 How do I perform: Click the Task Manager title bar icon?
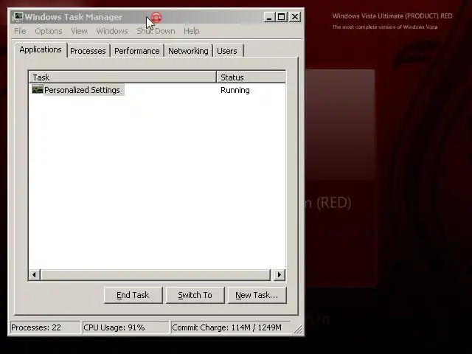coord(17,17)
